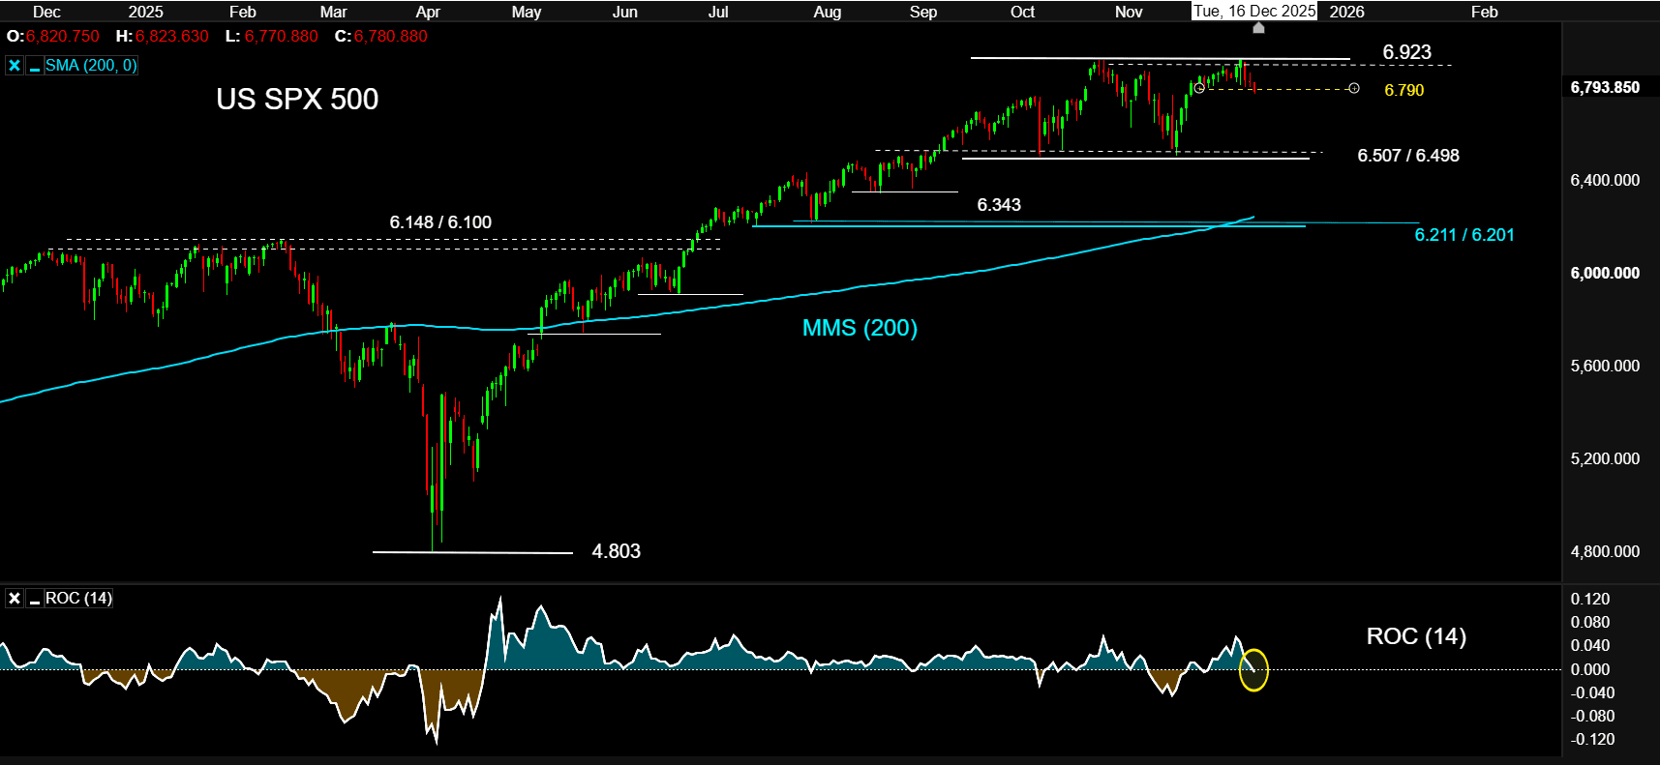This screenshot has width=1660, height=765.
Task: Select right handle of yellow 6.790 line
Action: pyautogui.click(x=1354, y=88)
